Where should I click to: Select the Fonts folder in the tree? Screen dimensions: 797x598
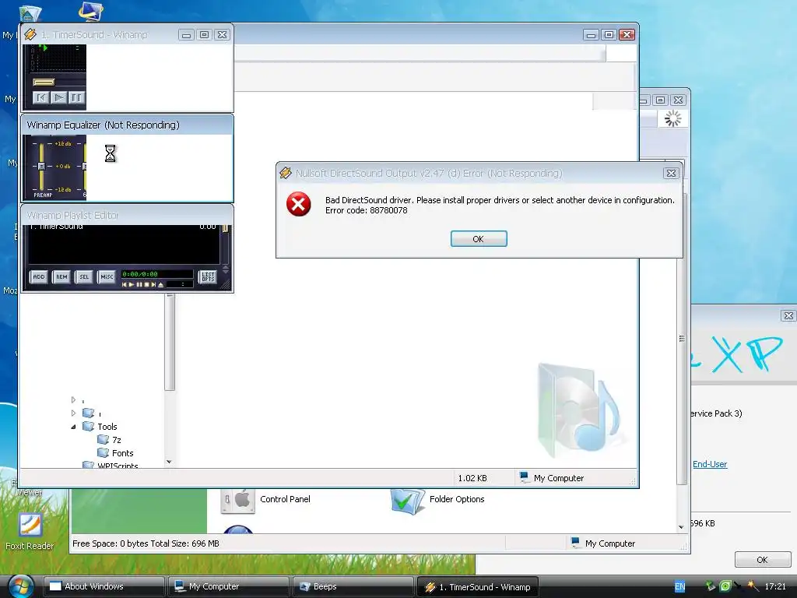click(x=115, y=453)
